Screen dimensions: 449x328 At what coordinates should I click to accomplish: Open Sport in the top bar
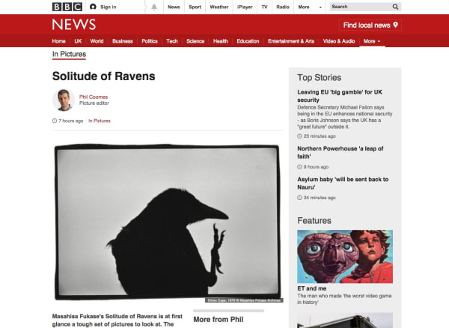[195, 7]
